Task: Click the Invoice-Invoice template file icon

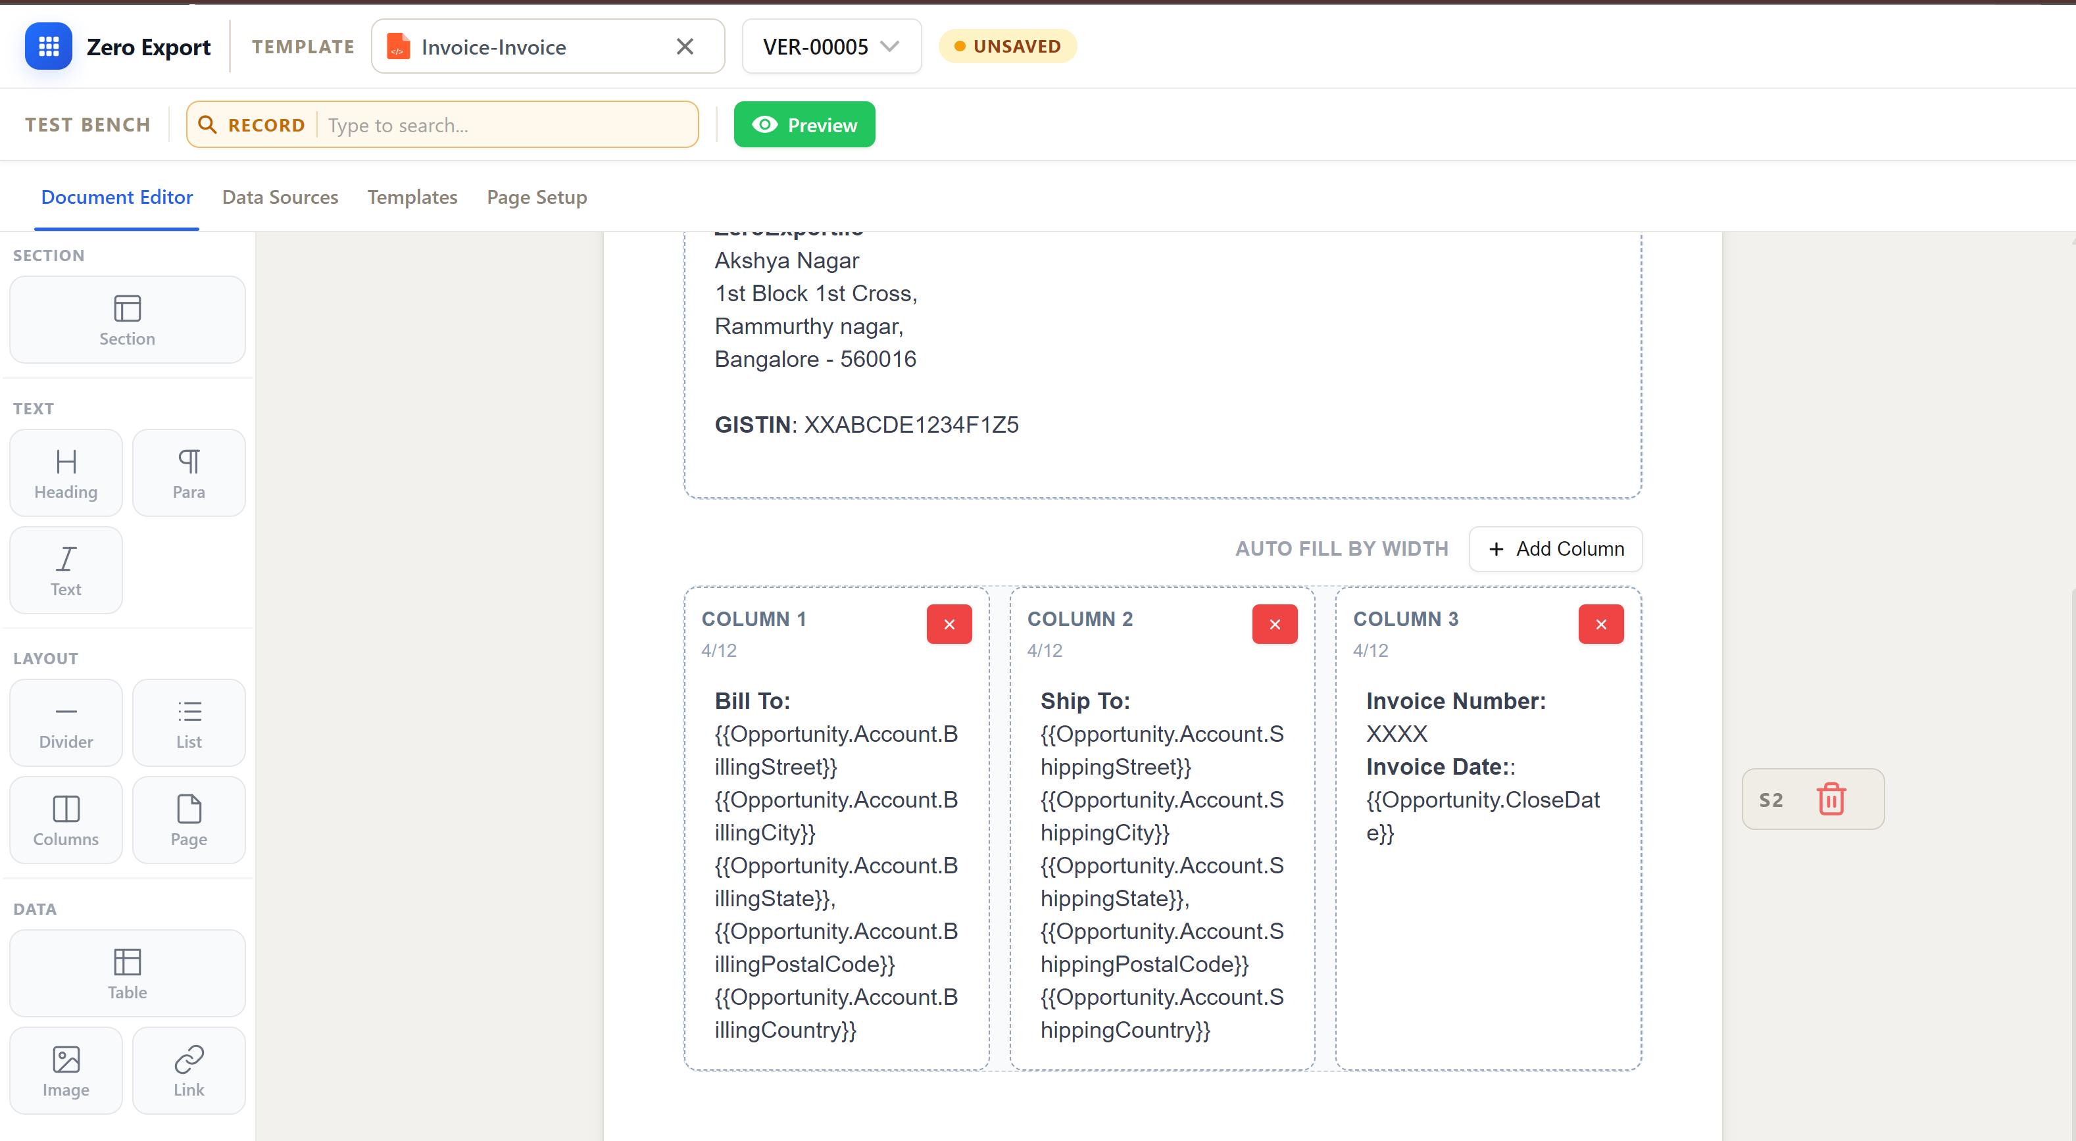Action: [x=398, y=47]
